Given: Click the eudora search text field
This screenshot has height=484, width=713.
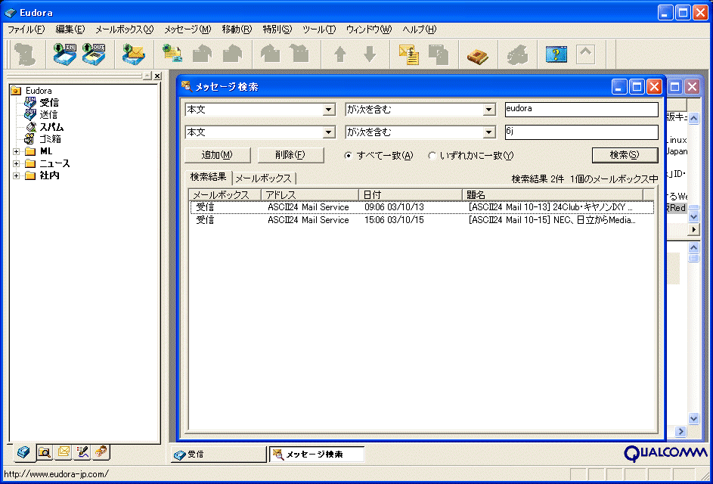Looking at the screenshot, I should (x=581, y=109).
